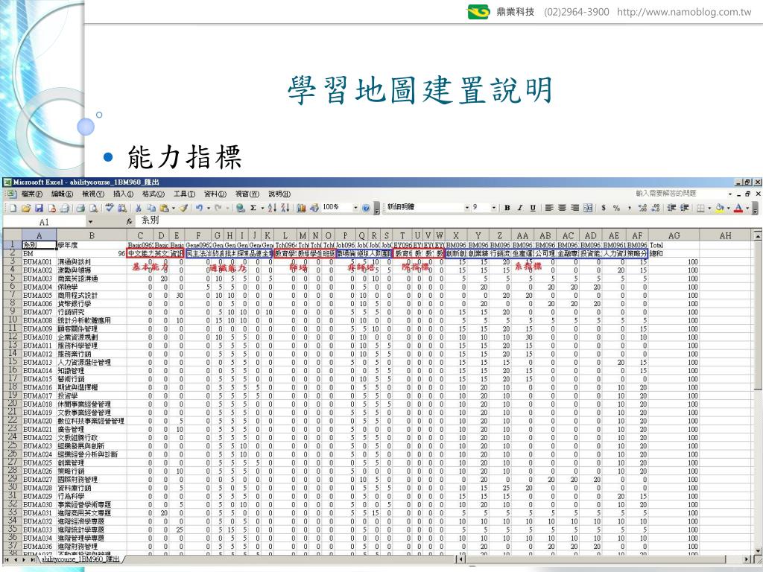The width and height of the screenshot is (763, 572).
Task: Click the Decrease Indent icon
Action: [x=671, y=208]
